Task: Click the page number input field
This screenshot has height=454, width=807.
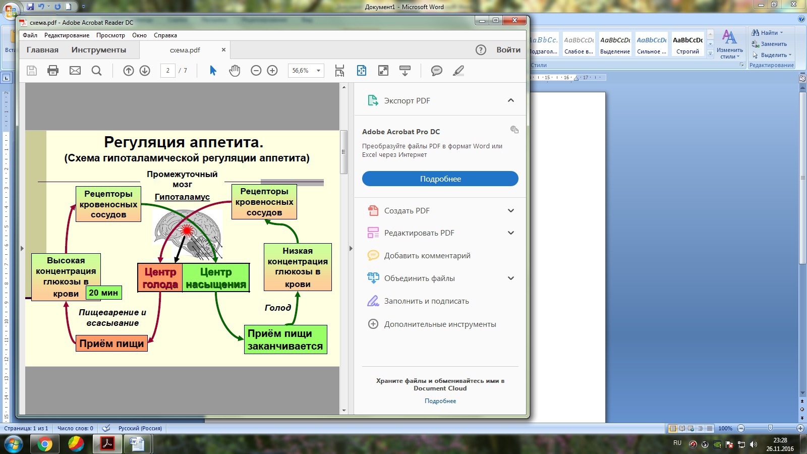Action: tap(167, 71)
